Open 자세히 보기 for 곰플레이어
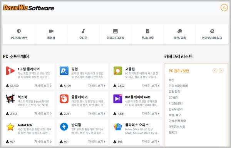 97,113
